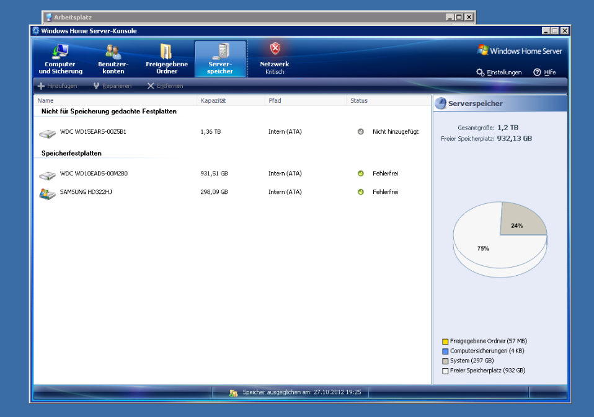Image resolution: width=594 pixels, height=417 pixels.
Task: Select the SAMSUNG HD322HJ system drive icon
Action: pos(47,194)
